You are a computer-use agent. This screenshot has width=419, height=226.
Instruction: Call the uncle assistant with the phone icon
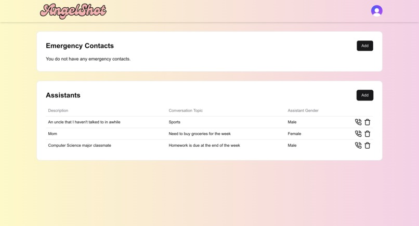click(358, 122)
